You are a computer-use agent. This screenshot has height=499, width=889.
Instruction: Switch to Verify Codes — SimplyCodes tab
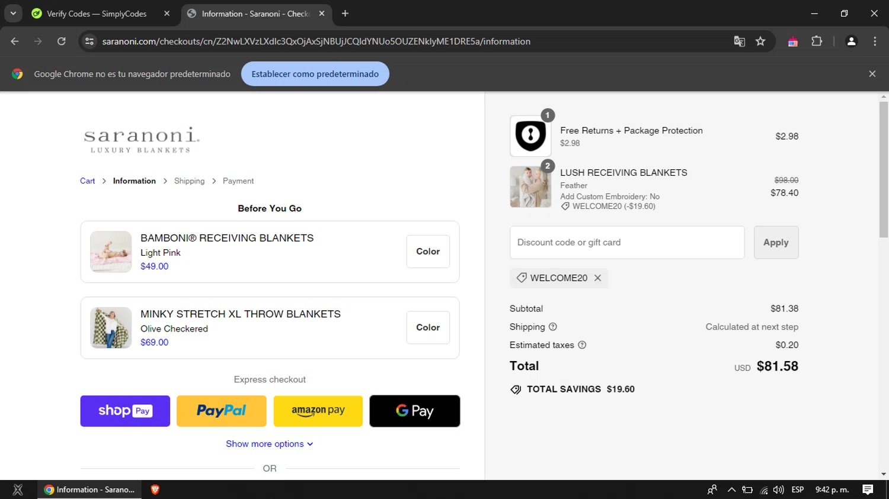point(97,14)
